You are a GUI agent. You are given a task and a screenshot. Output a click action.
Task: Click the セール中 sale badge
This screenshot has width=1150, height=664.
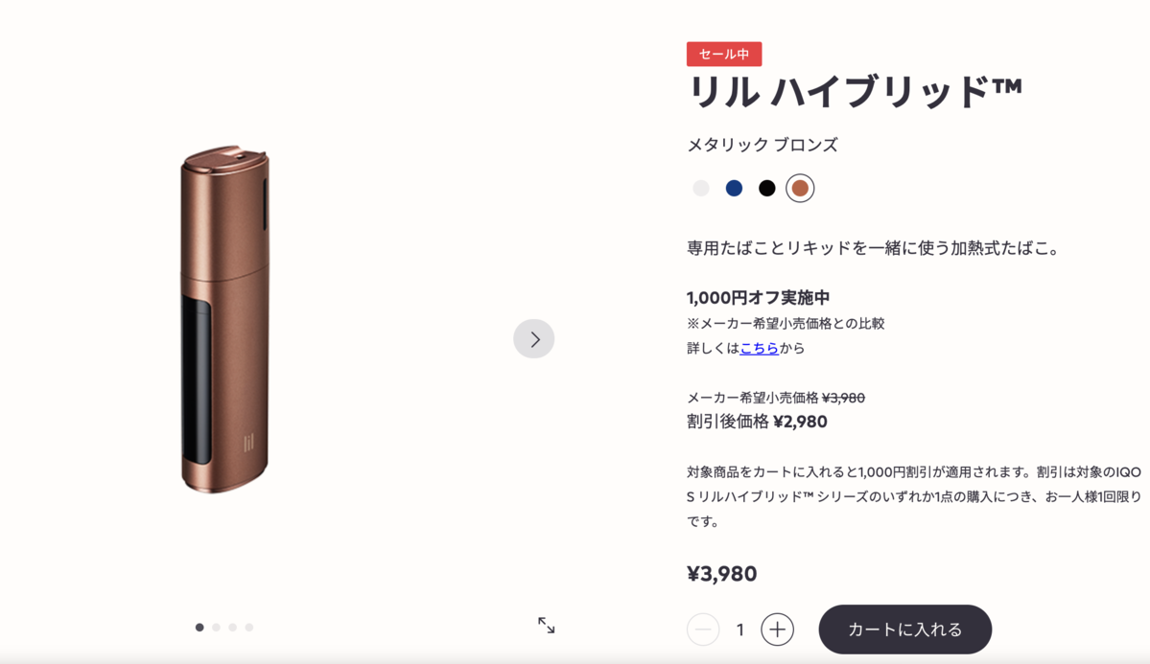pyautogui.click(x=724, y=55)
